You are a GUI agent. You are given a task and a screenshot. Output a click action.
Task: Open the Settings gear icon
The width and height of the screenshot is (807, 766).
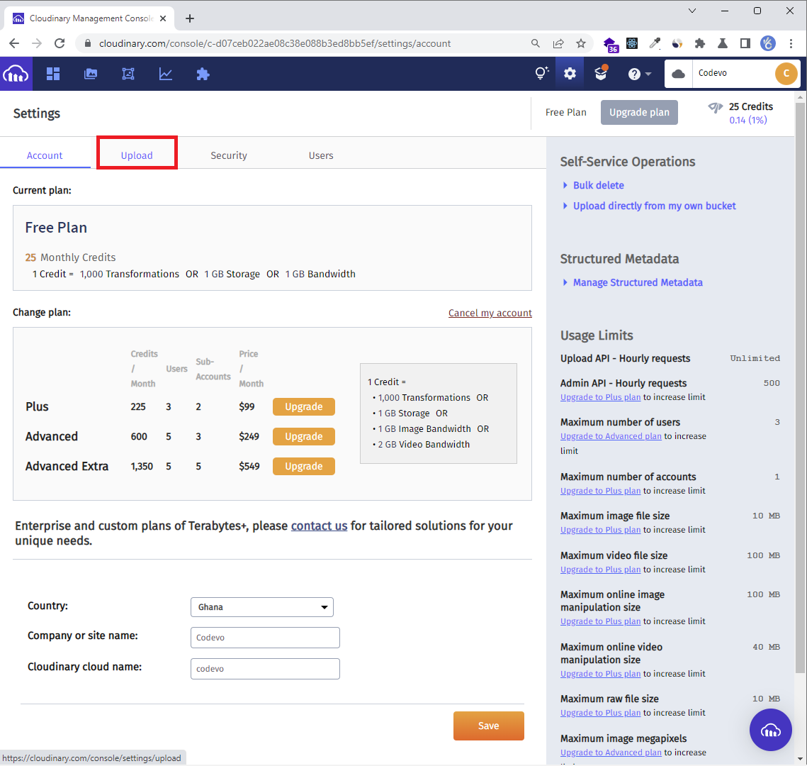tap(570, 73)
